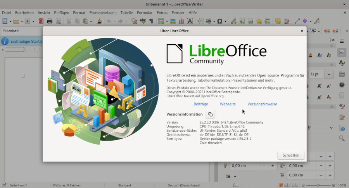Click the Insert text box icon
The height and width of the screenshot is (188, 349).
[190, 21]
